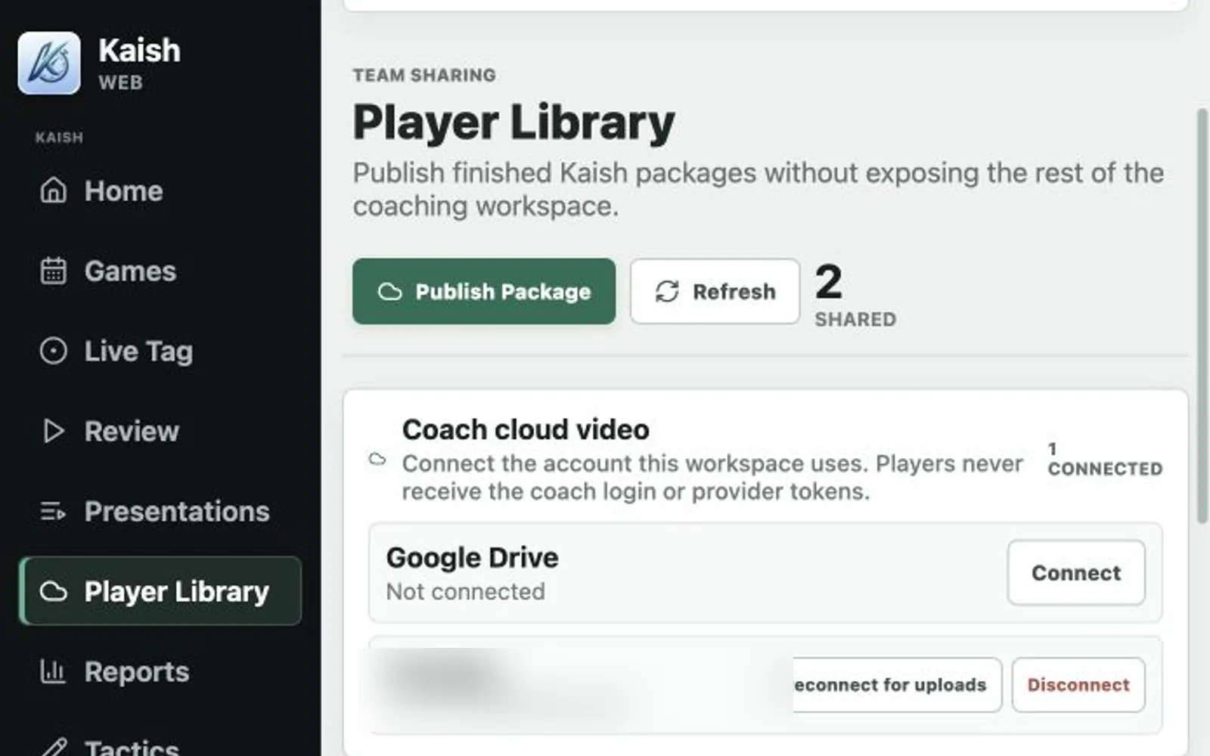Click the 'Coach cloud video' heading
Image resolution: width=1210 pixels, height=756 pixels.
point(526,429)
